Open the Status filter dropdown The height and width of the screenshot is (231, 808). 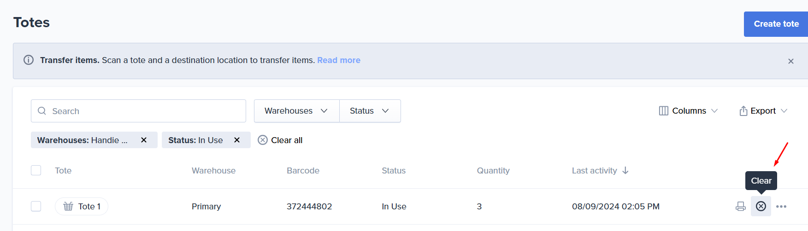tap(370, 111)
